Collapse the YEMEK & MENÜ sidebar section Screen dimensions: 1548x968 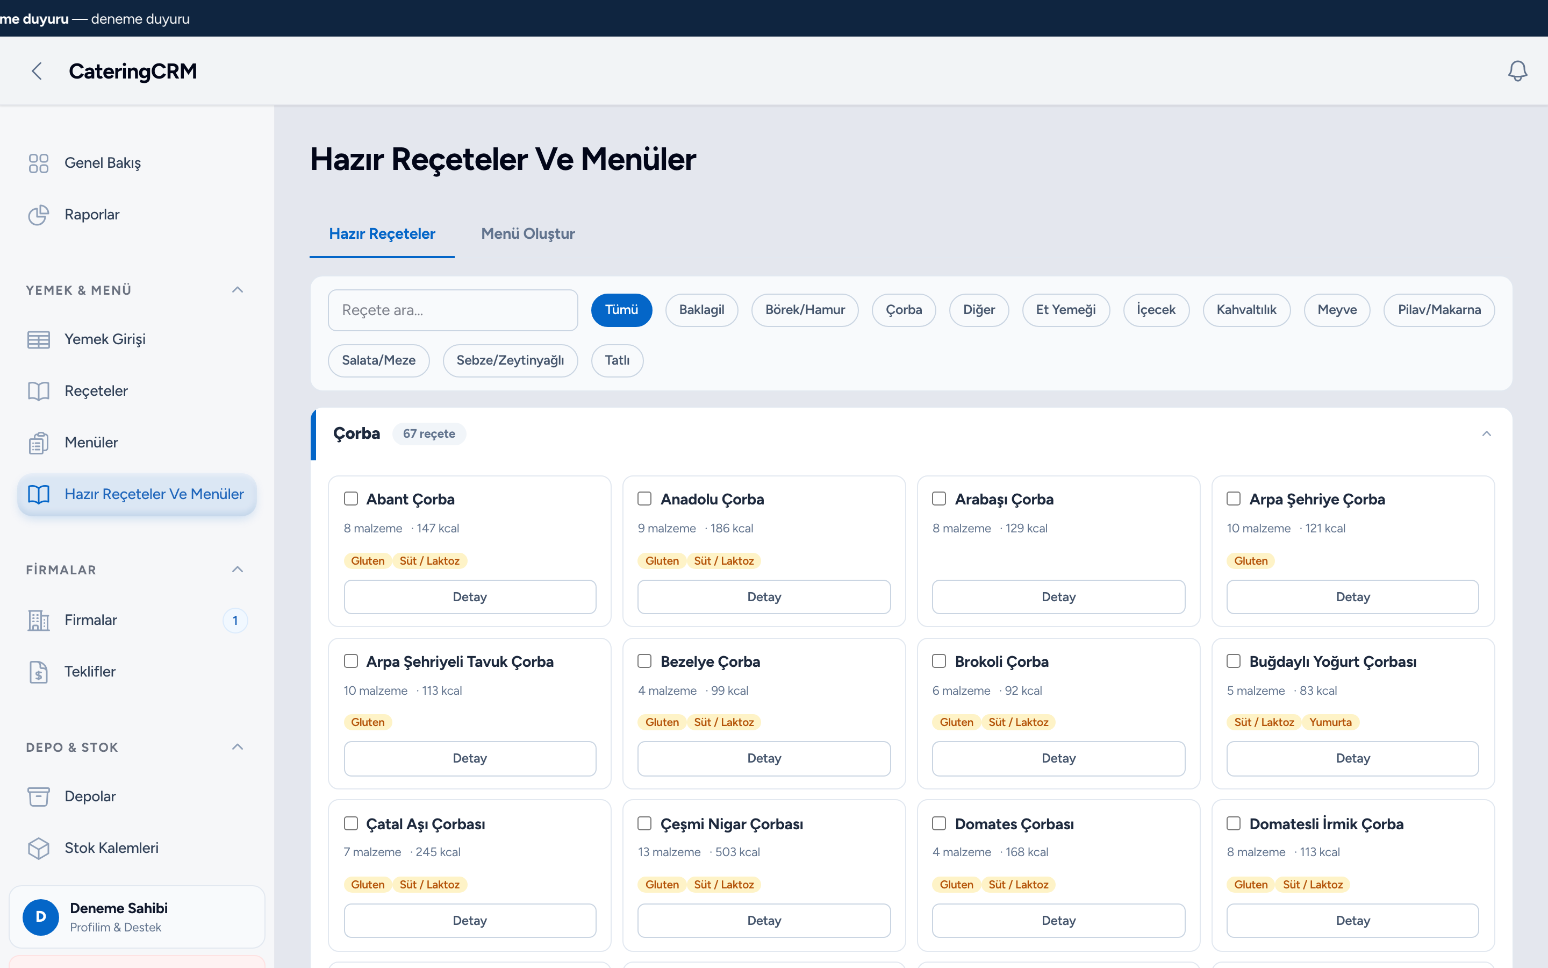pos(238,290)
